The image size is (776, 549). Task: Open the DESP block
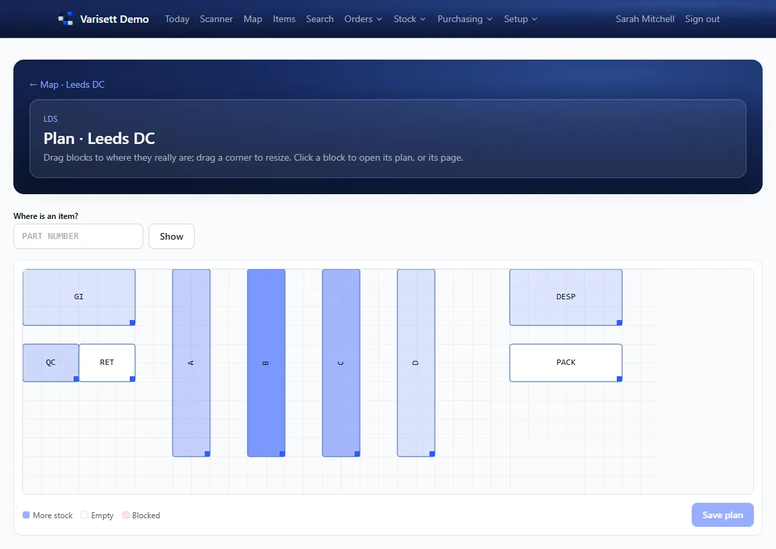pyautogui.click(x=566, y=297)
